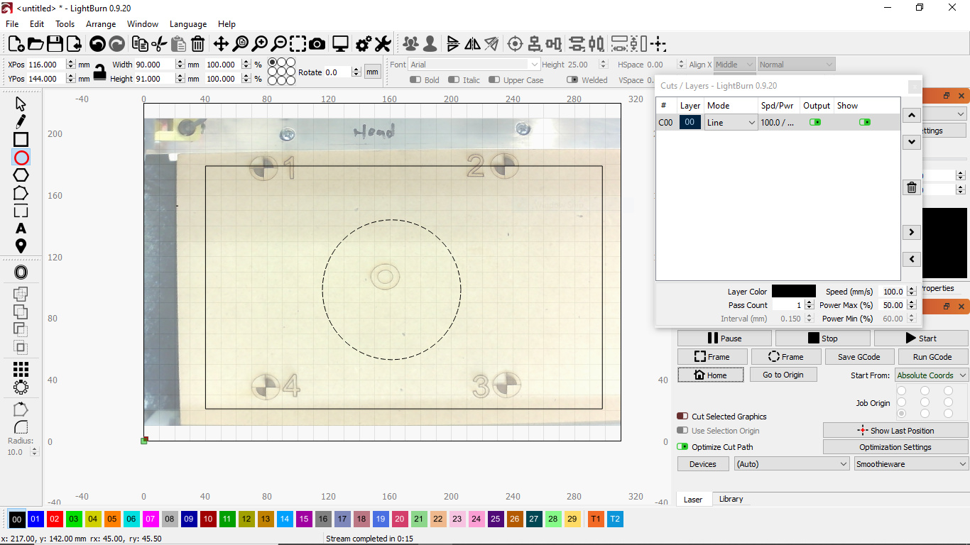Select palette color 14 light blue
This screenshot has height=545, width=970.
[x=285, y=519]
